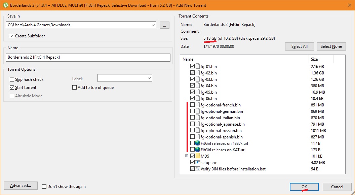Click the file icon of fg-01.bin
This screenshot has height=195, width=355.
[198, 66]
